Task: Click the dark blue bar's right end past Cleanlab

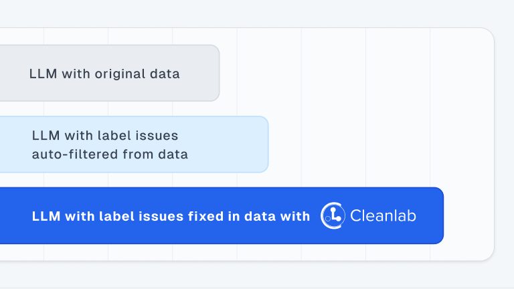Action: point(433,215)
